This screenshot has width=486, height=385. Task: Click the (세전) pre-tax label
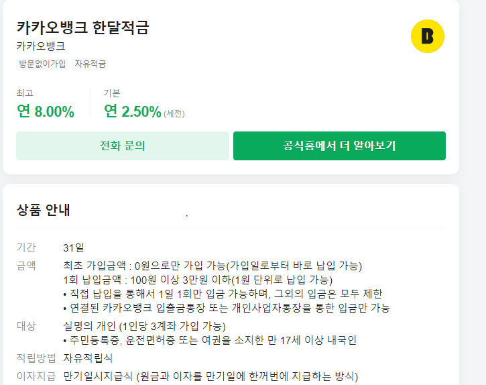click(174, 113)
